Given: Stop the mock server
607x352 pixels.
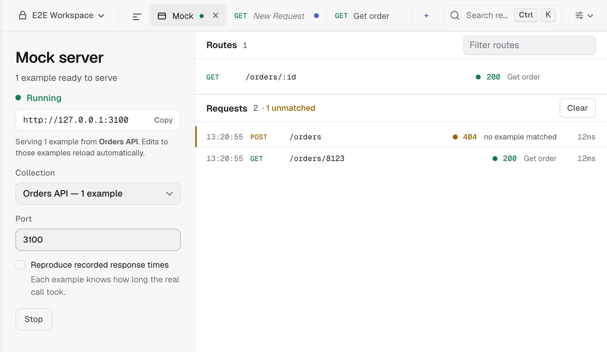Looking at the screenshot, I should point(34,319).
